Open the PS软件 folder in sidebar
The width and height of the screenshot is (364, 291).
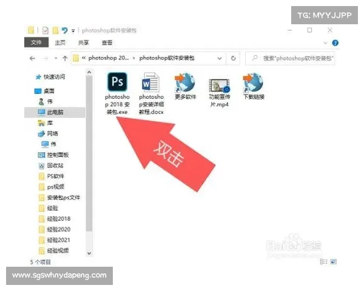click(52, 176)
